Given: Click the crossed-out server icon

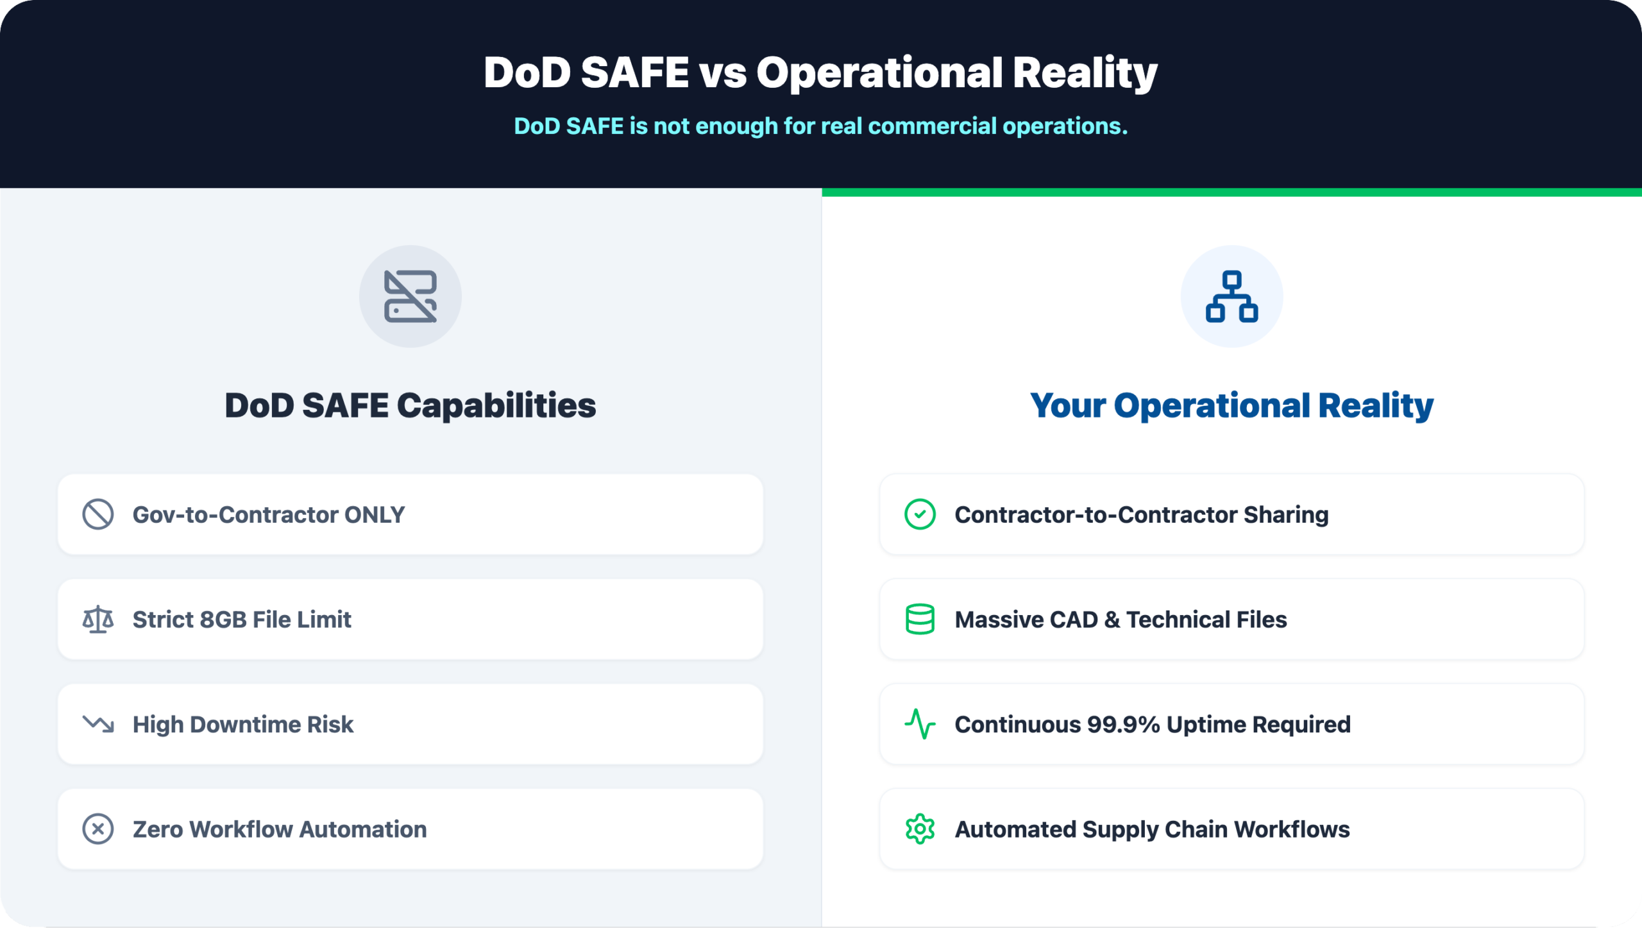Looking at the screenshot, I should coord(410,296).
